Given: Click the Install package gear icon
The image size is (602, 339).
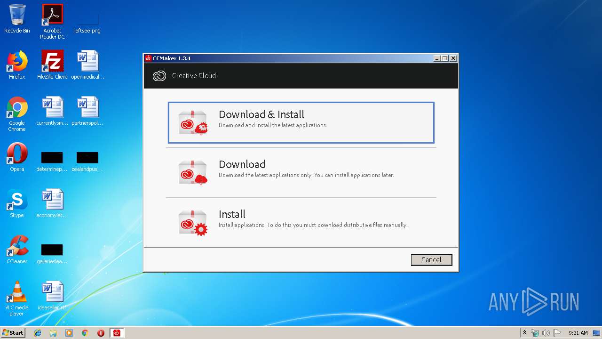Looking at the screenshot, I should coord(193,223).
